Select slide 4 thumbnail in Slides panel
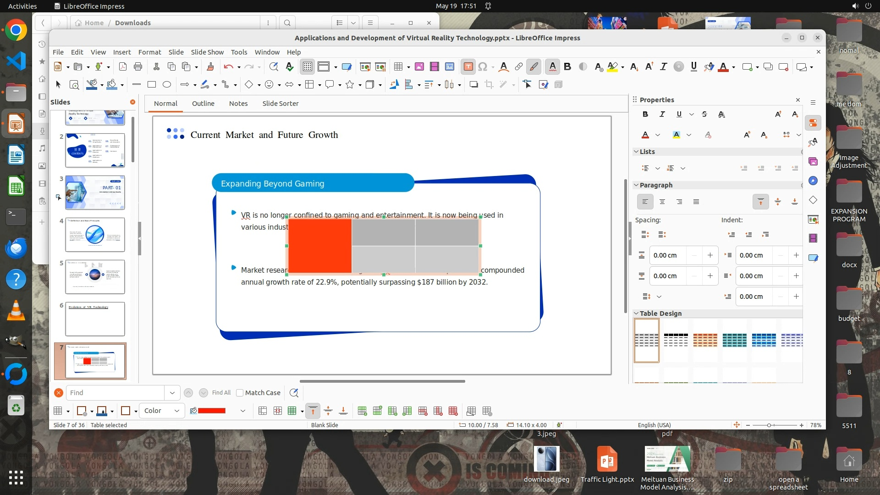This screenshot has height=495, width=880. click(x=95, y=235)
